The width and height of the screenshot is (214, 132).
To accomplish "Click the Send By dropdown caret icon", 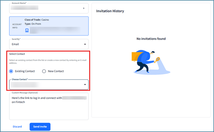I will (x=85, y=44).
